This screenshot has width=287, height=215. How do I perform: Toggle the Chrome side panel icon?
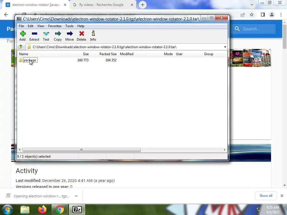[263, 15]
